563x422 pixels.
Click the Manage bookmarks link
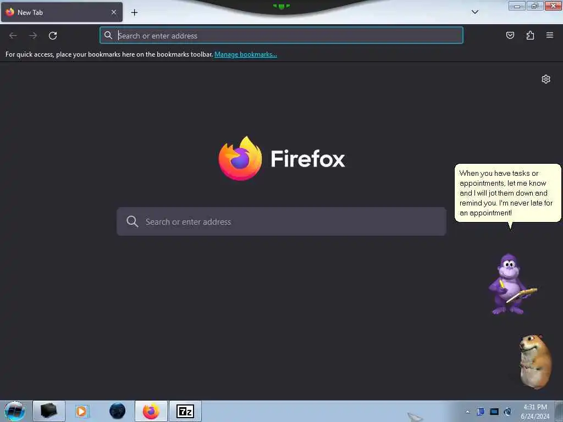[246, 54]
